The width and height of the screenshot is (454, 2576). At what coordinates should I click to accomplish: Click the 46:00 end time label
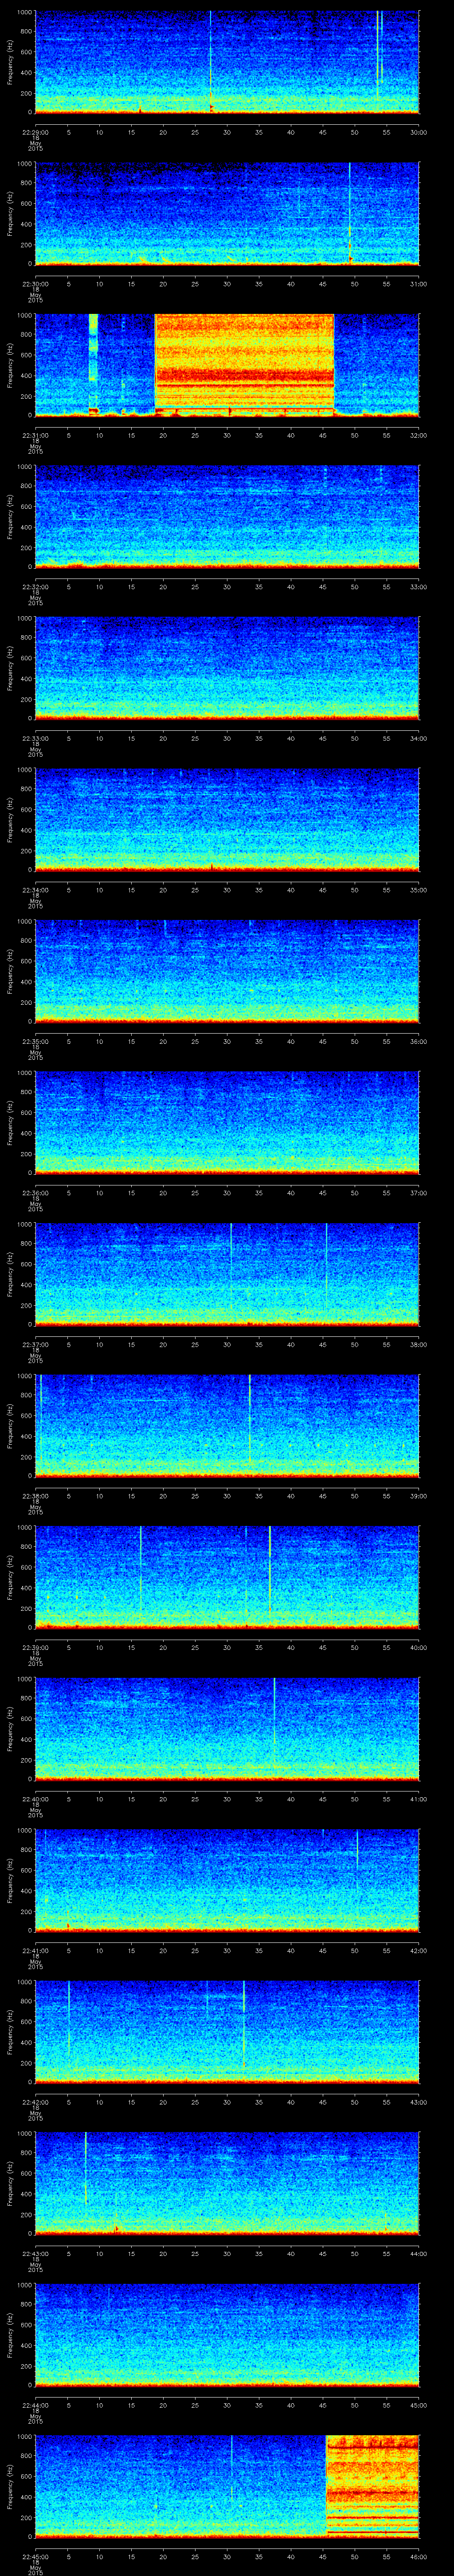pyautogui.click(x=419, y=2556)
